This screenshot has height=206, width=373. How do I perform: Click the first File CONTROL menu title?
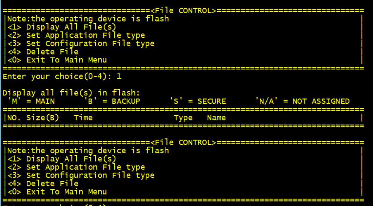[183, 10]
